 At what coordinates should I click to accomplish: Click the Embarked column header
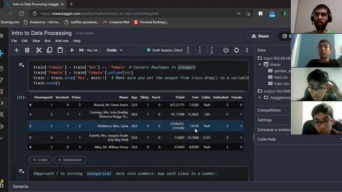pyautogui.click(x=221, y=97)
